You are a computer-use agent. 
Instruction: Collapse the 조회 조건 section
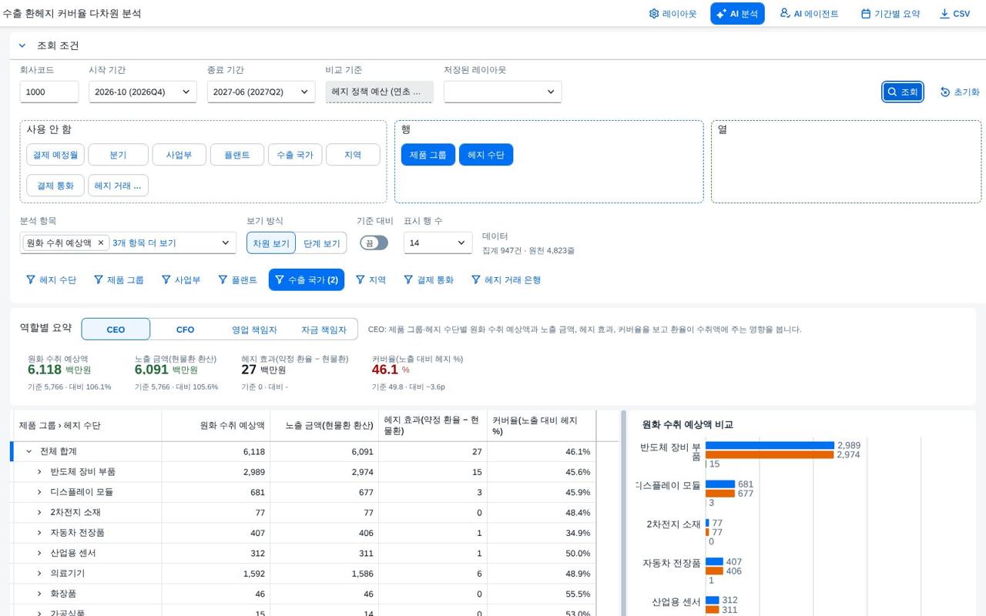coord(22,45)
